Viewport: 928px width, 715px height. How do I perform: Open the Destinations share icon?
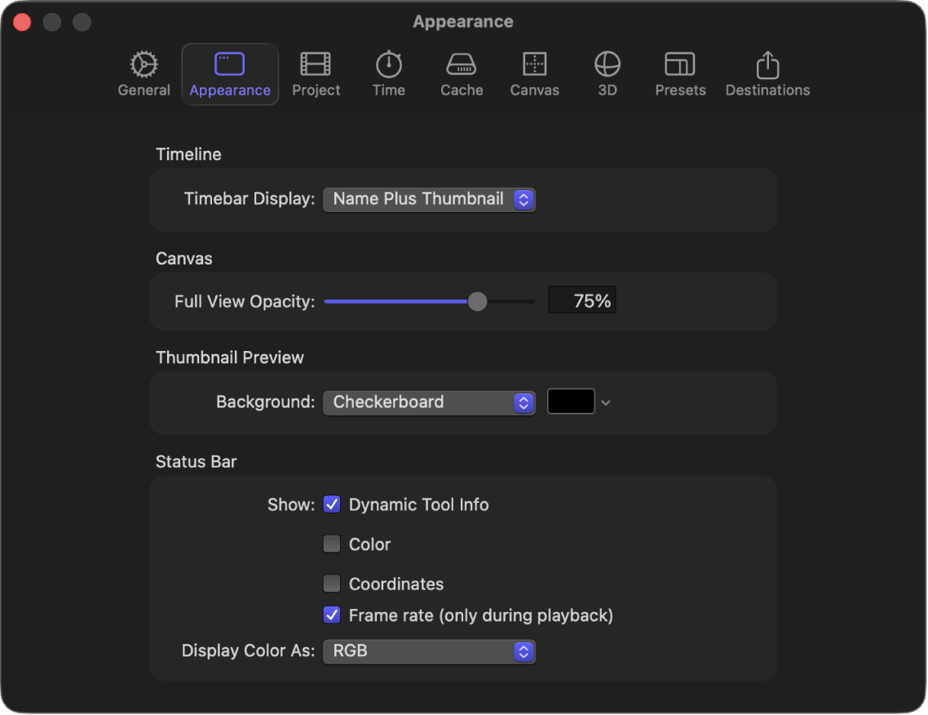point(767,64)
